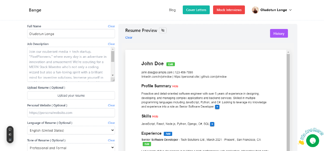Hide the Skills section
This screenshot has width=324, height=151.
pyautogui.click(x=155, y=116)
